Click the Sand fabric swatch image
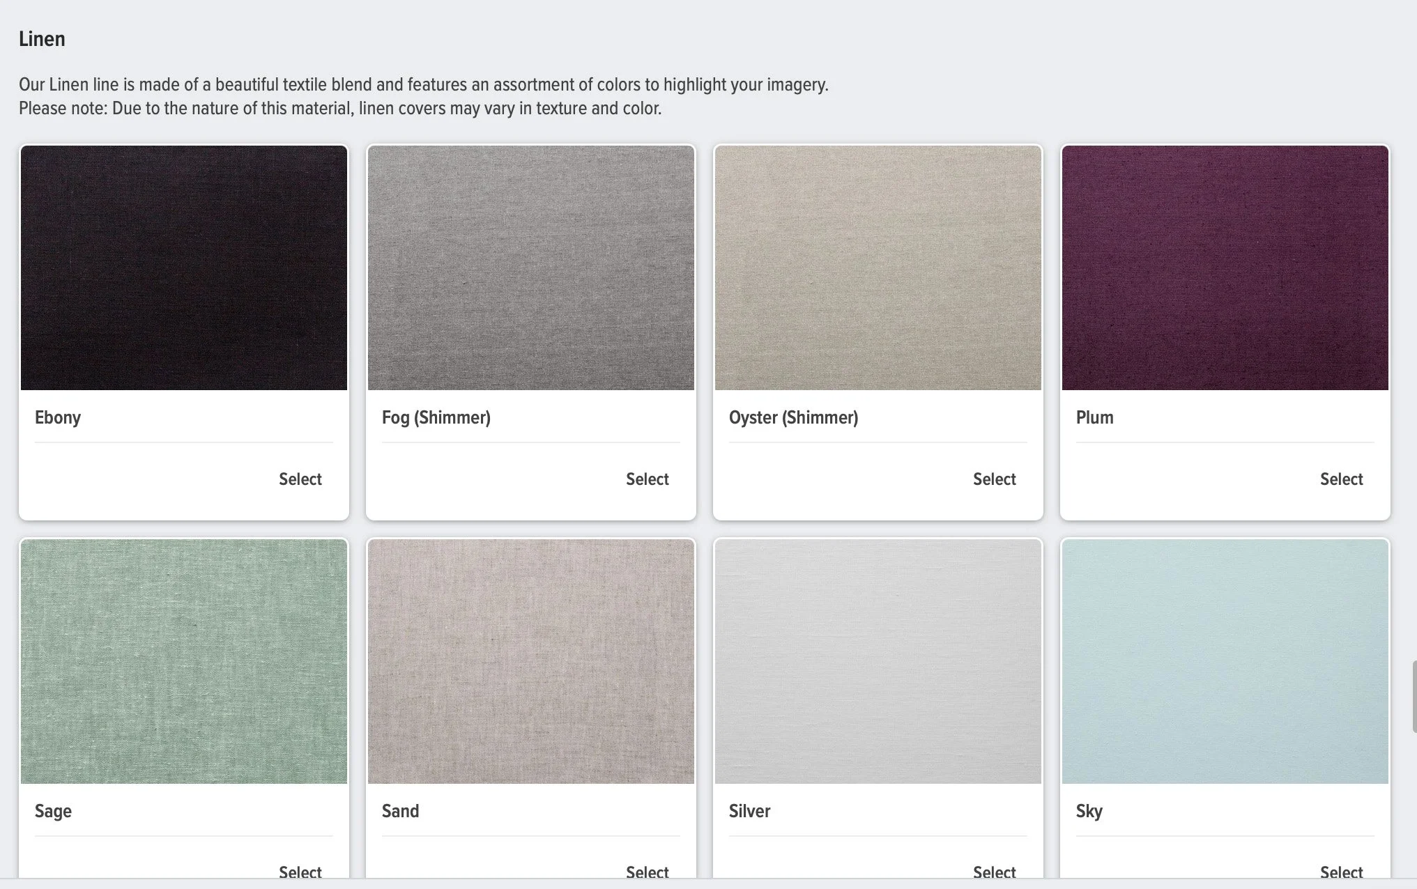The image size is (1417, 889). coord(530,660)
